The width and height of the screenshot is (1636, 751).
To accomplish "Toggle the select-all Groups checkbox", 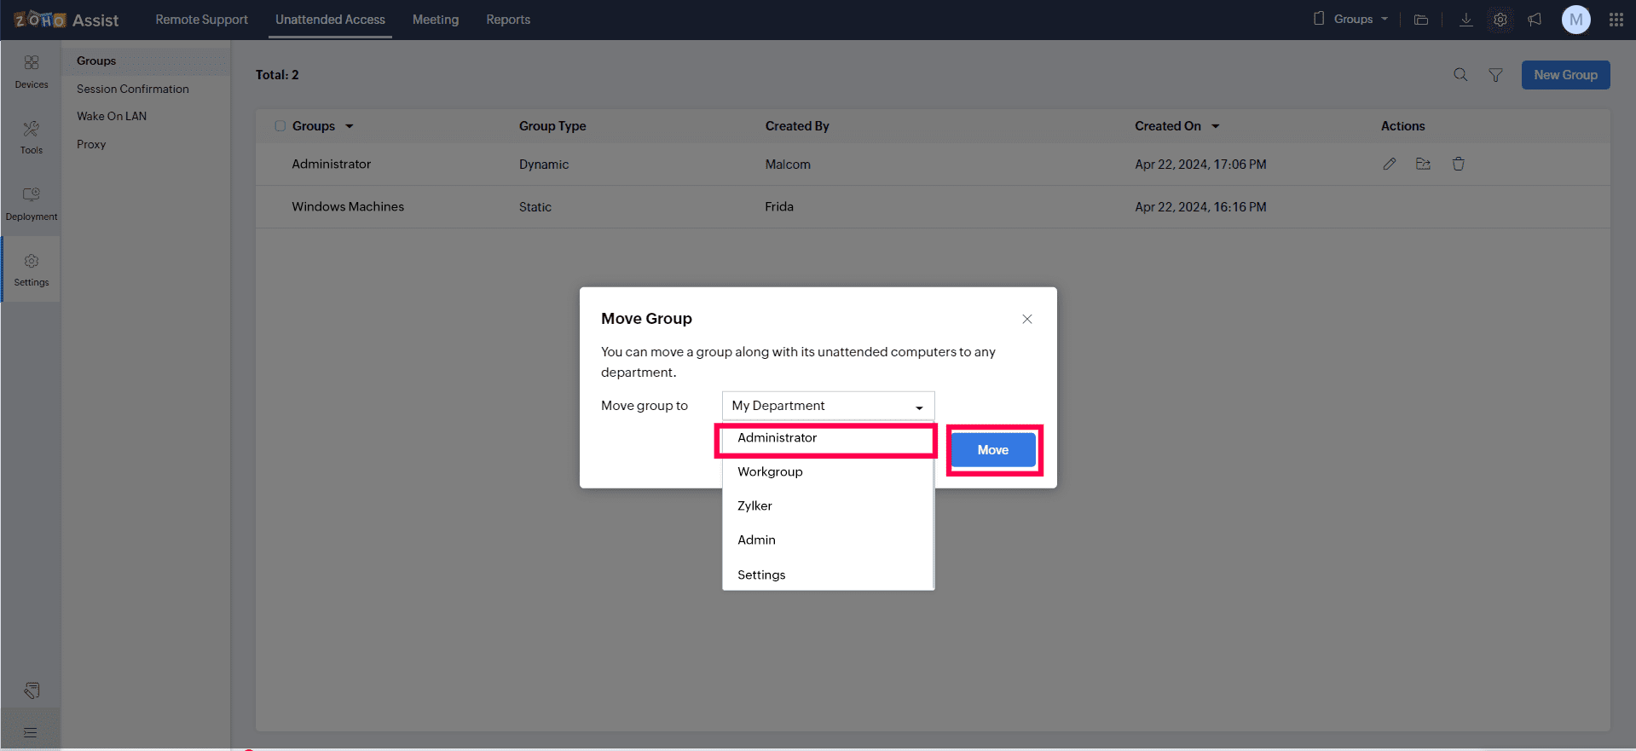I will pyautogui.click(x=280, y=126).
